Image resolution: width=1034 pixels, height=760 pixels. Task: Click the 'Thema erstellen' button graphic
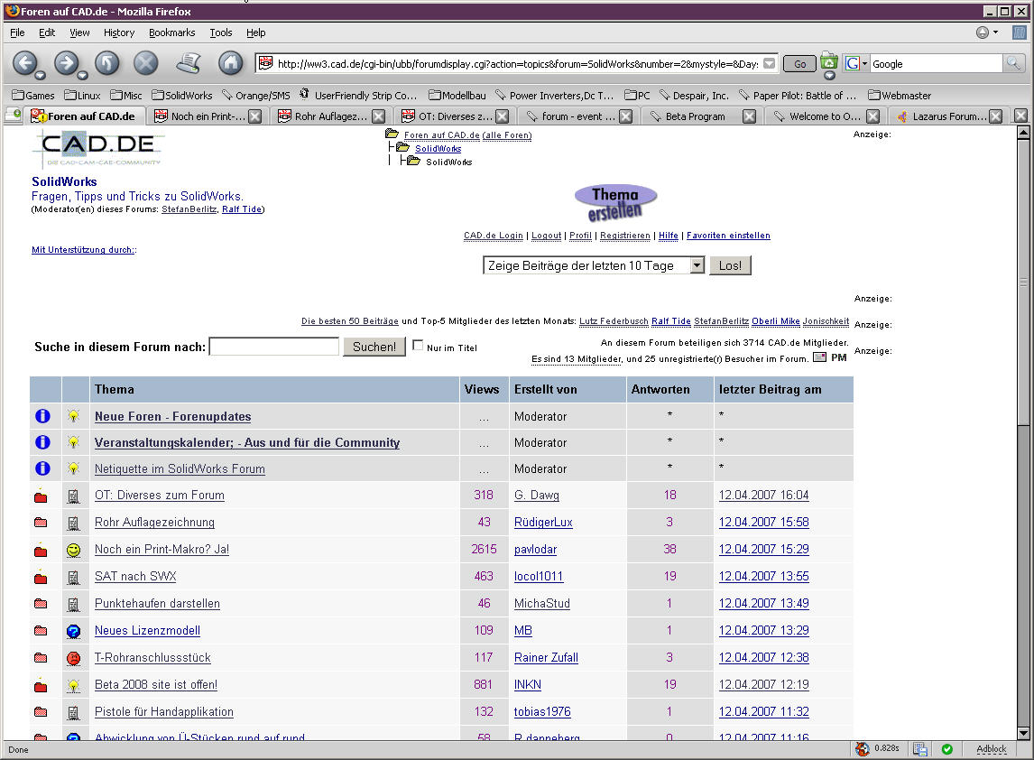pyautogui.click(x=615, y=203)
